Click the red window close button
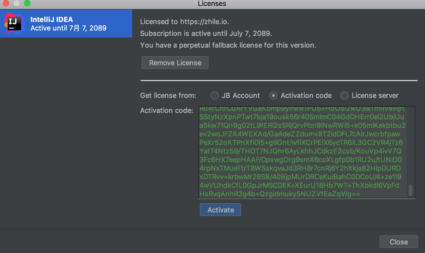The height and width of the screenshot is (253, 425). coord(6,3)
